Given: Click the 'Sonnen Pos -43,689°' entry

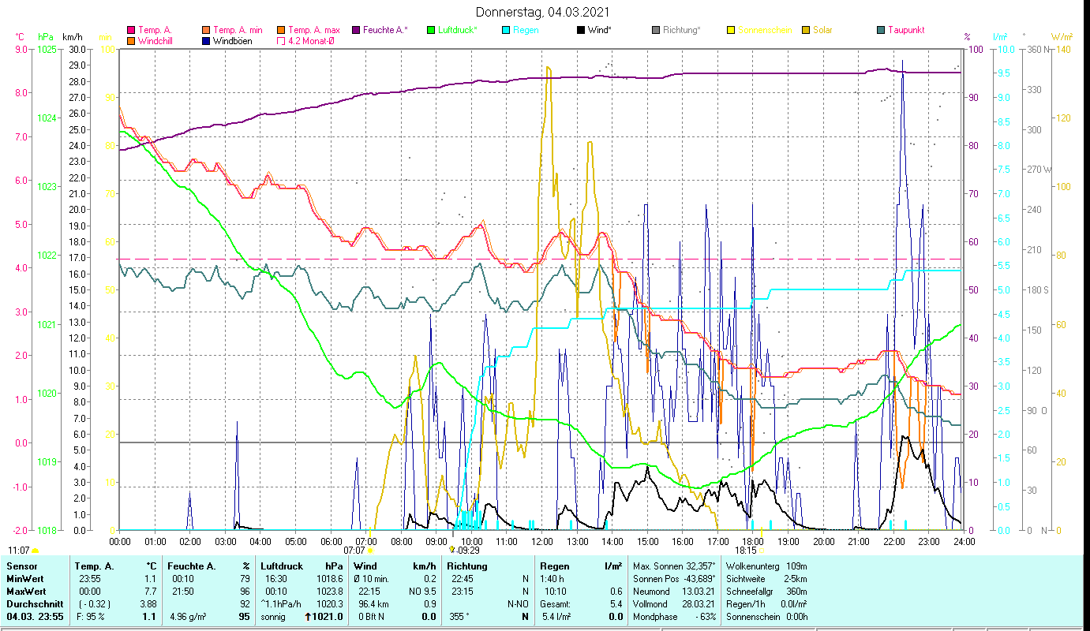Looking at the screenshot, I should coord(675,579).
